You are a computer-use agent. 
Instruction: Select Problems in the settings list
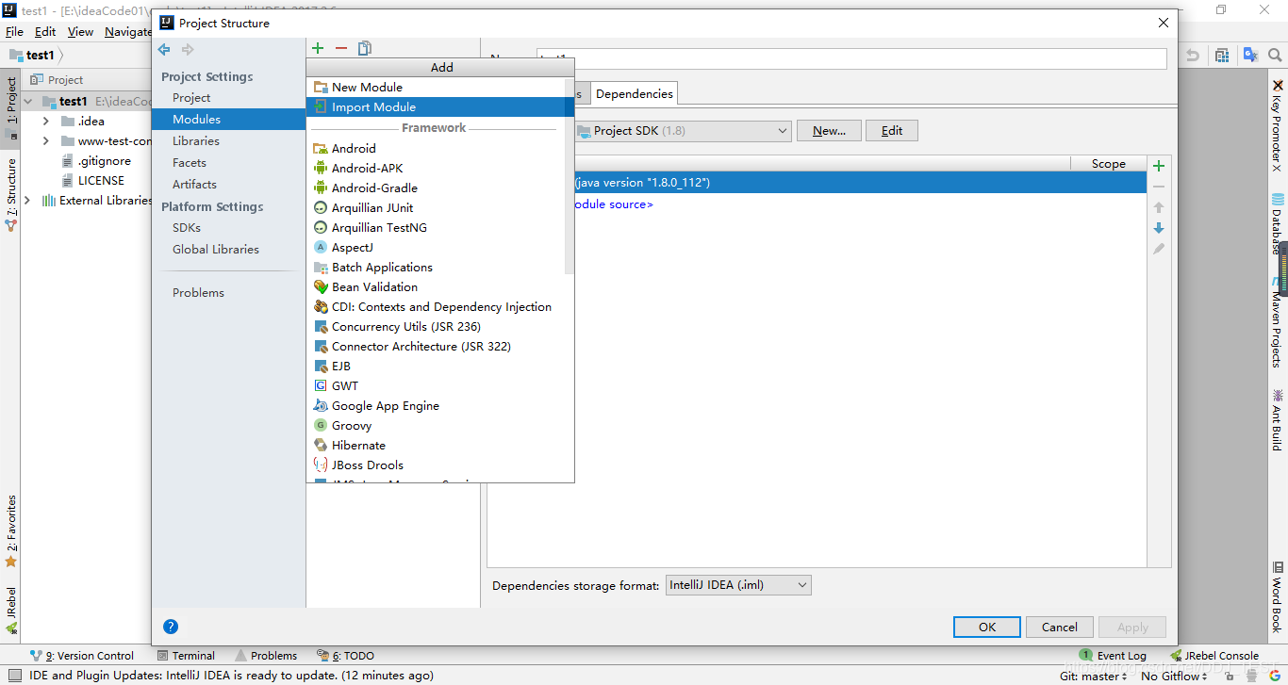(198, 292)
